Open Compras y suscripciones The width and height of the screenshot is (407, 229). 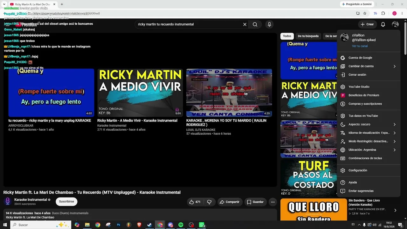point(369,104)
